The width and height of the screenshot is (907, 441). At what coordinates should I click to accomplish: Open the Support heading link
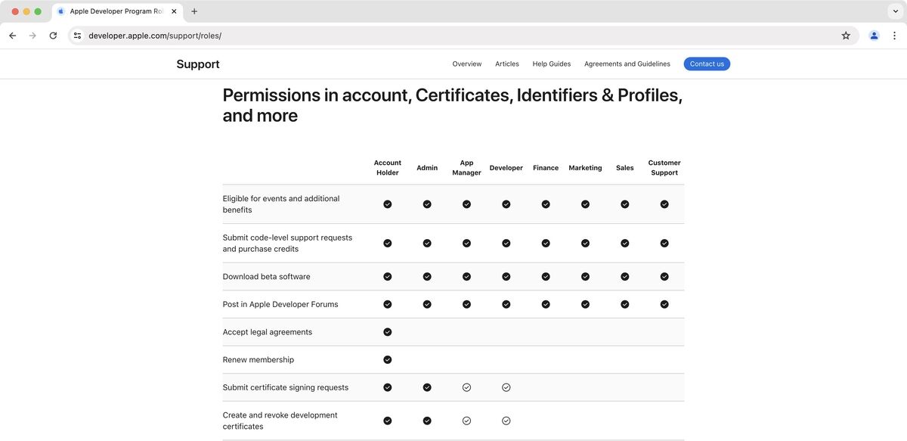[198, 64]
